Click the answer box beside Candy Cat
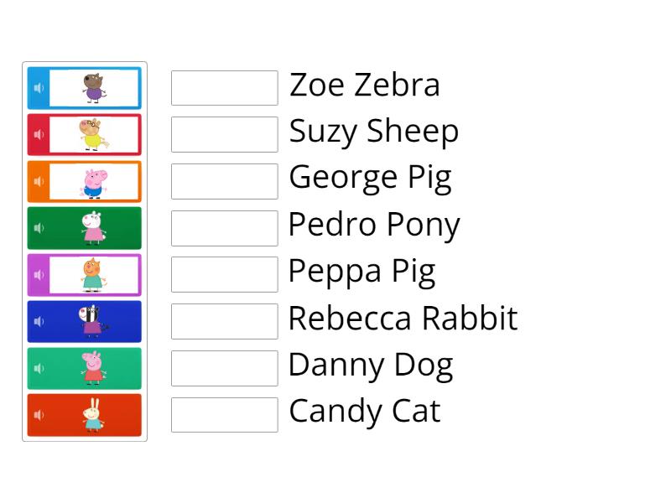This screenshot has height=503, width=671. (x=224, y=412)
